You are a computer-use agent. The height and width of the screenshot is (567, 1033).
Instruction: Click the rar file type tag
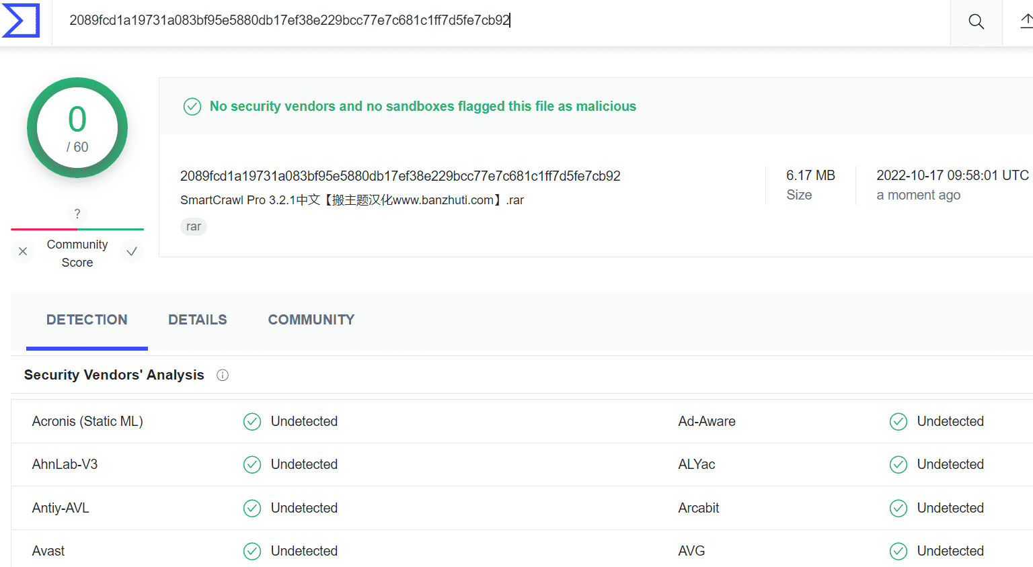tap(194, 226)
